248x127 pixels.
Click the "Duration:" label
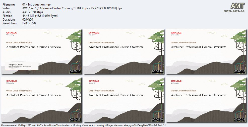[9, 20]
